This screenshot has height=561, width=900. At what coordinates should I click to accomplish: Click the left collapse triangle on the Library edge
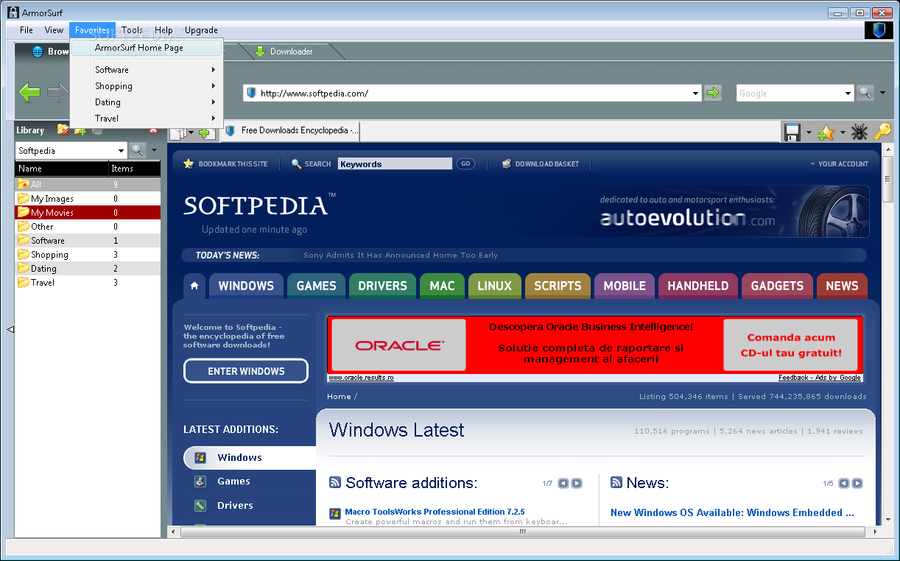coord(10,329)
